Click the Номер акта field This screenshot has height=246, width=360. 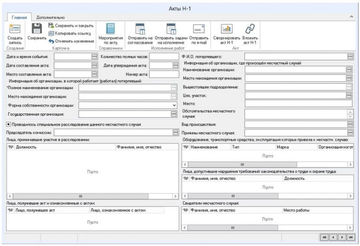coord(164,74)
